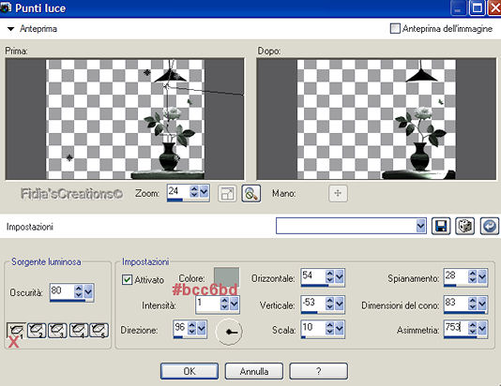Click the fit image to window zoom icon
This screenshot has height=386, width=501.
227,193
